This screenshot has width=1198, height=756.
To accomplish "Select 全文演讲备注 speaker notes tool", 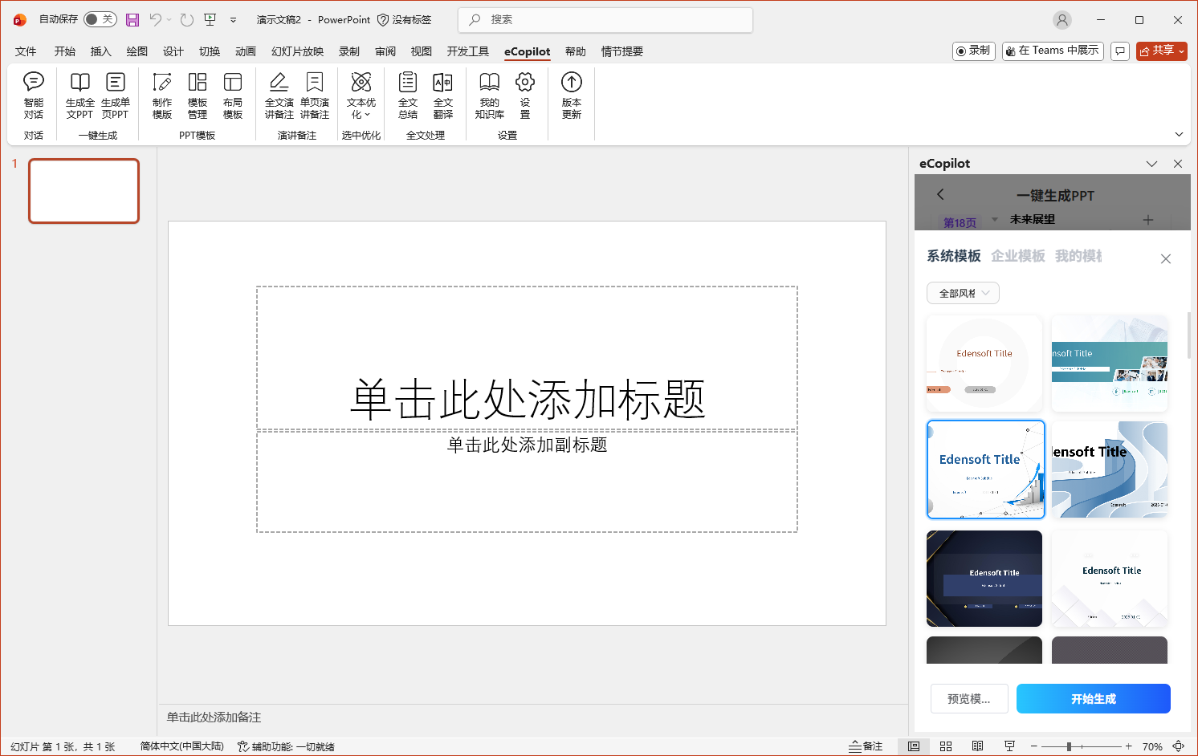I will point(279,96).
